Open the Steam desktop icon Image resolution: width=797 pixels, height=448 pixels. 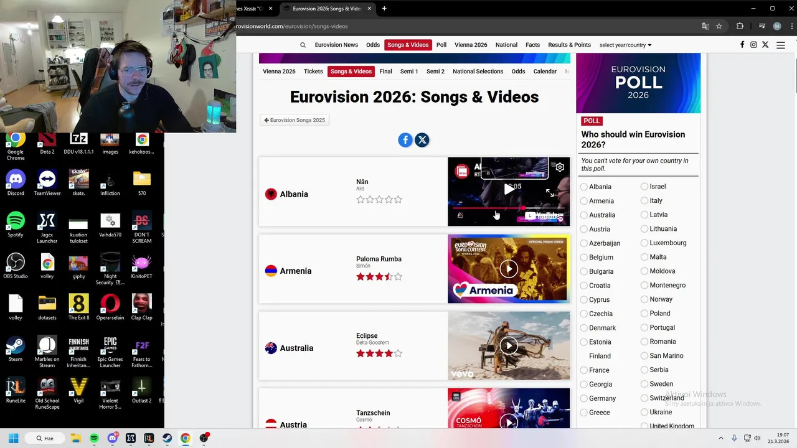point(16,348)
